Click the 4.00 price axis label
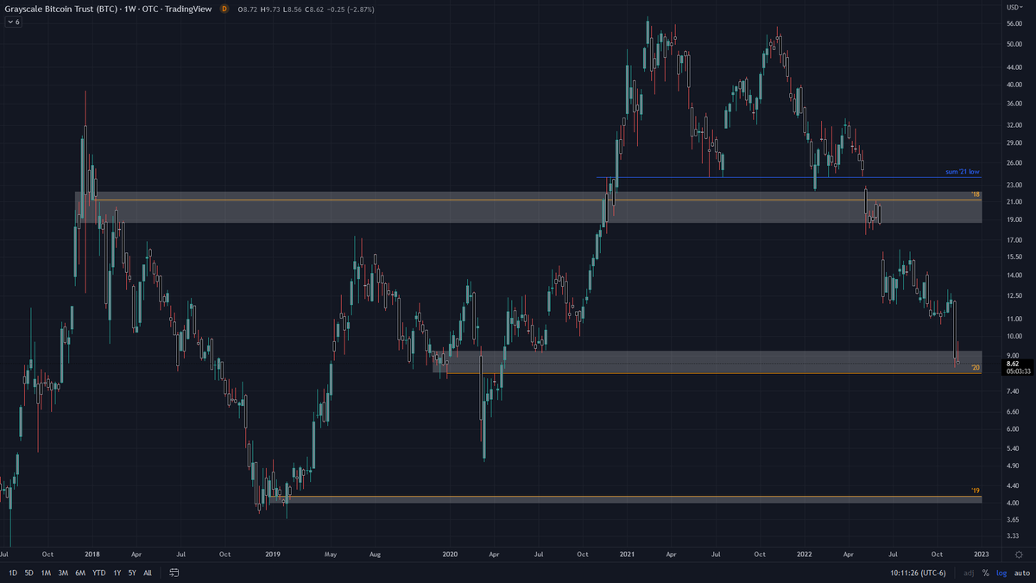Image resolution: width=1036 pixels, height=583 pixels. [1013, 503]
